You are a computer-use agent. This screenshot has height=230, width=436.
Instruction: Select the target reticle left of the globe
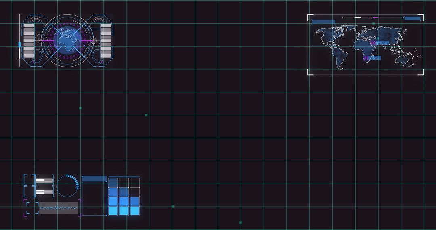41,40
